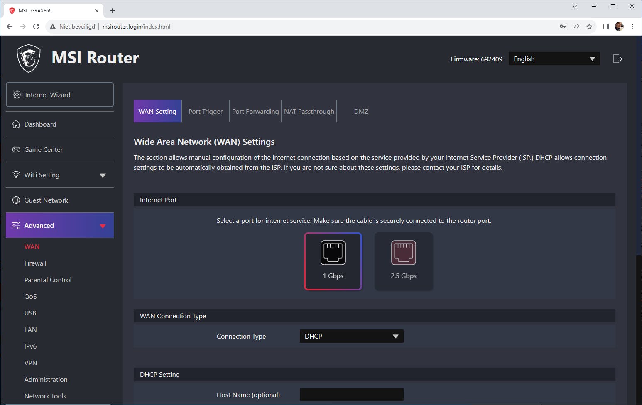This screenshot has width=642, height=405.
Task: Open the English language dropdown
Action: coord(554,59)
